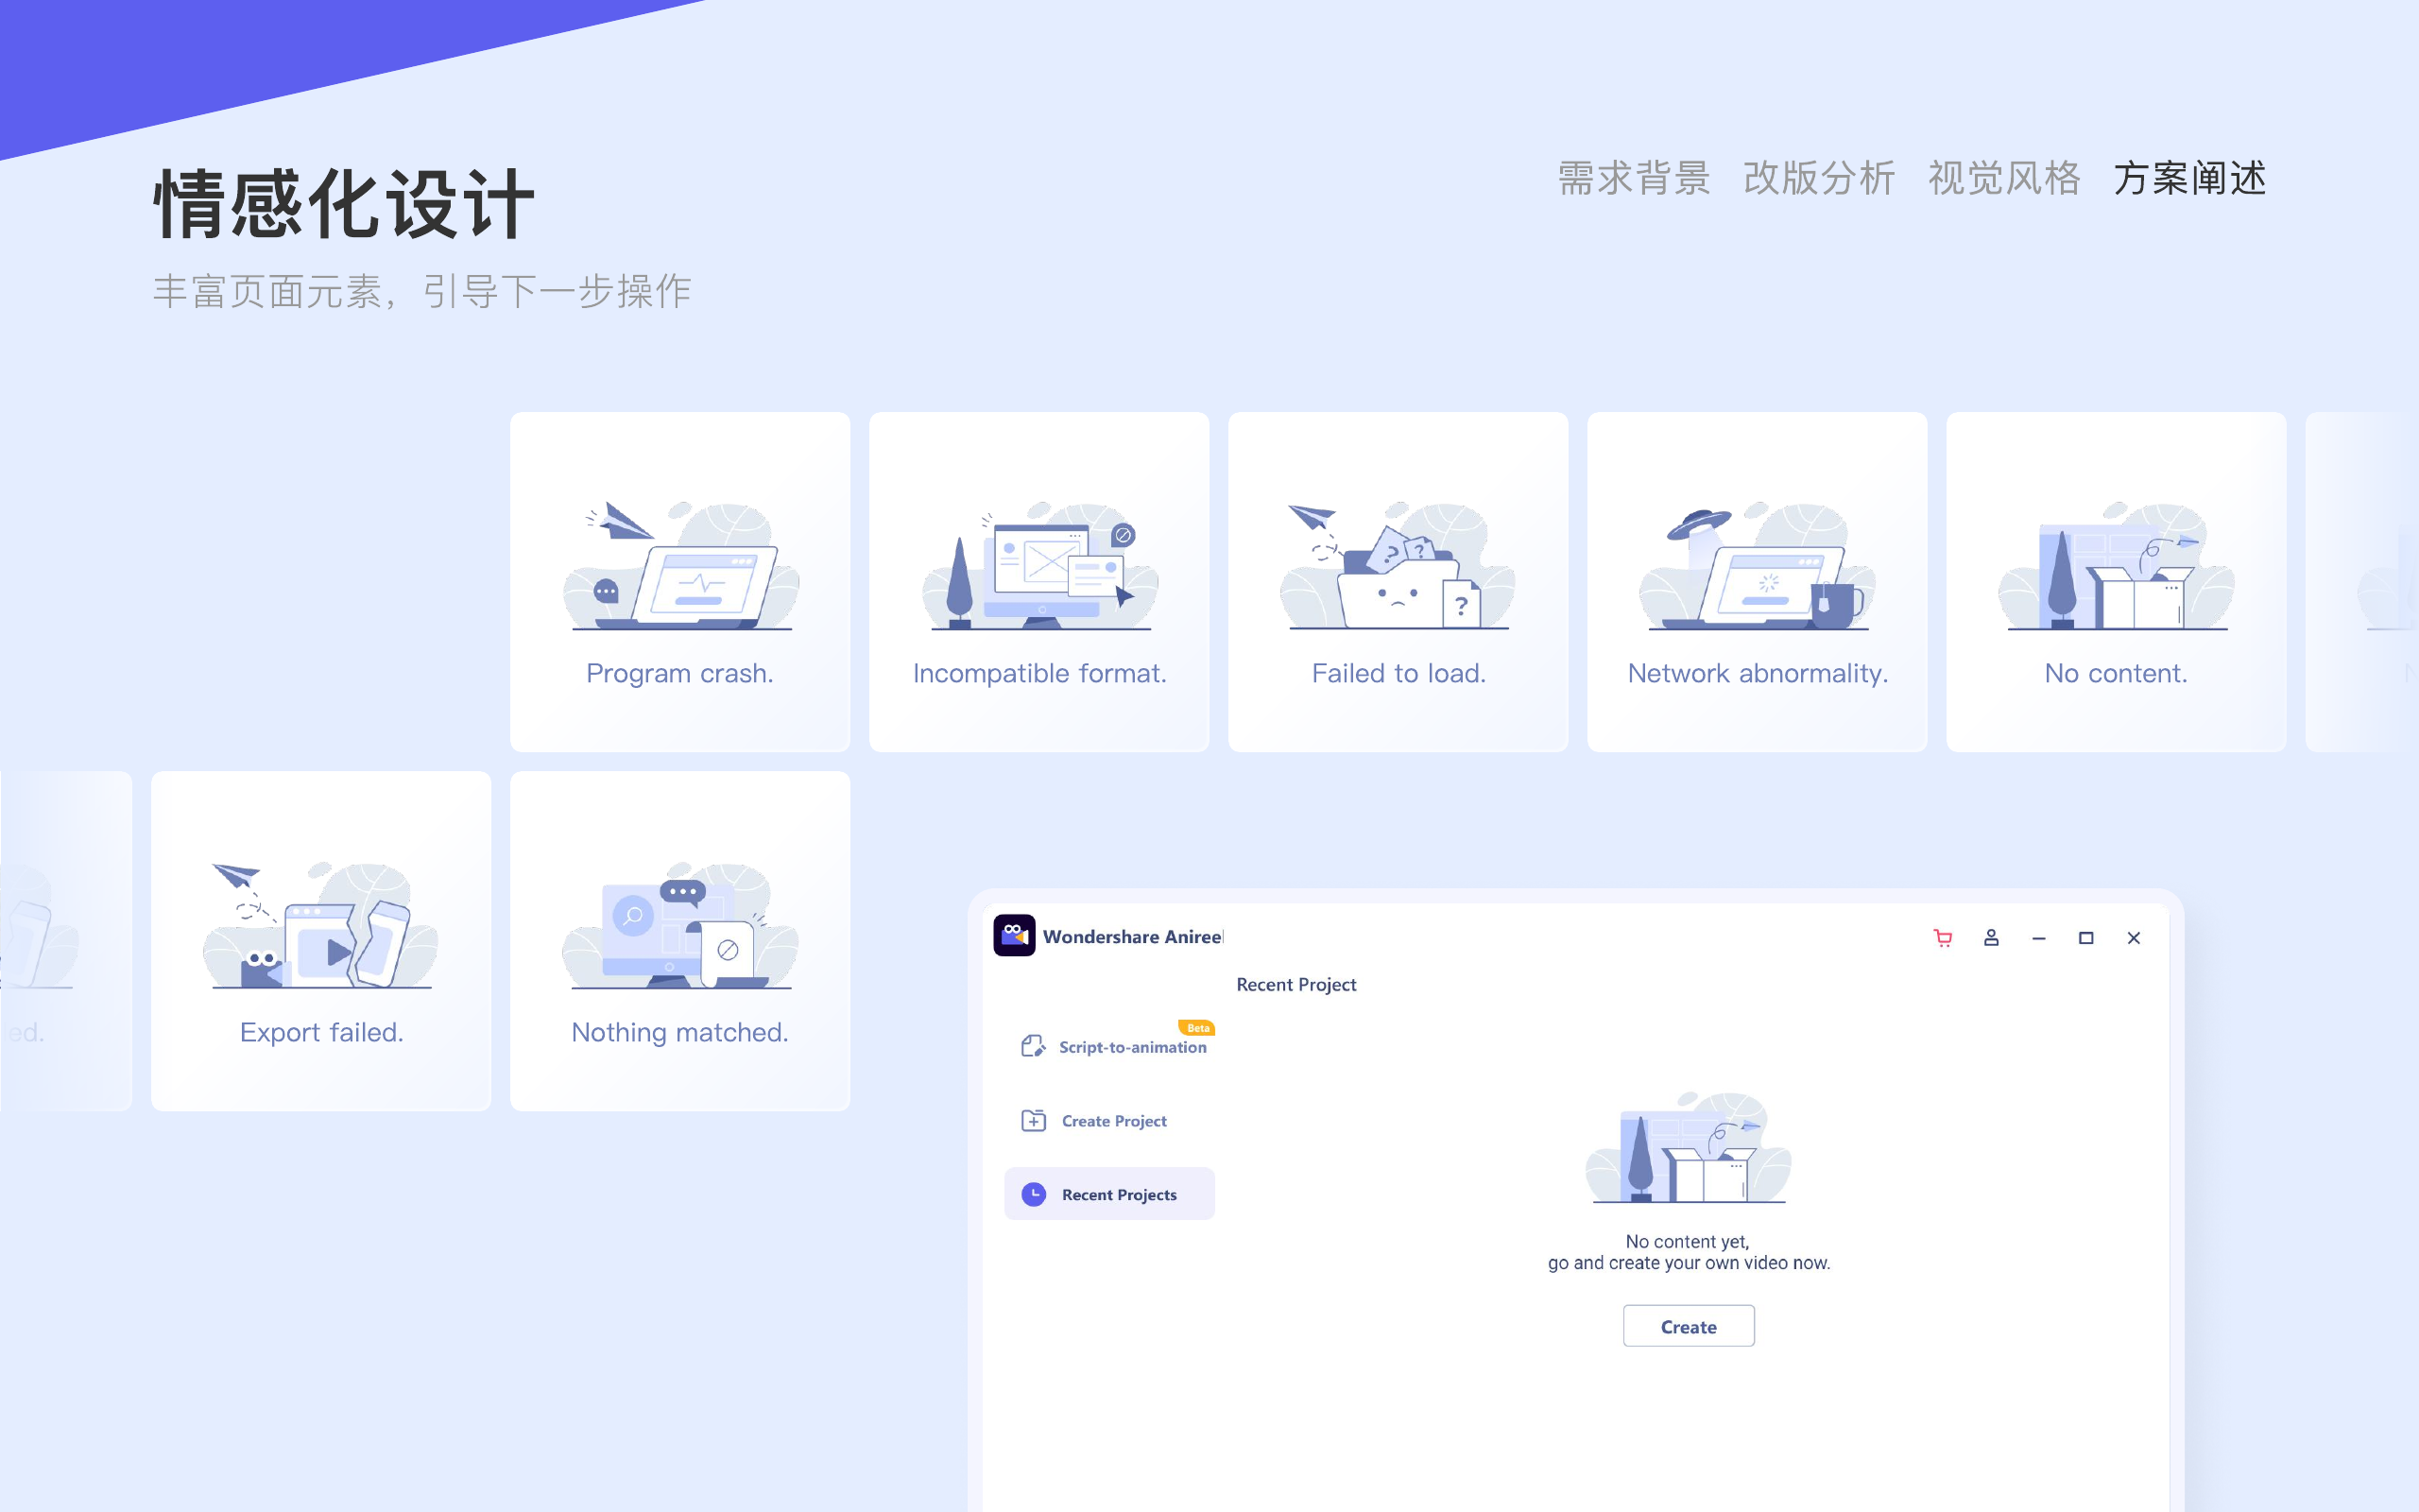Select the Program crash card illustration
This screenshot has height=1512, width=2419.
coord(680,566)
